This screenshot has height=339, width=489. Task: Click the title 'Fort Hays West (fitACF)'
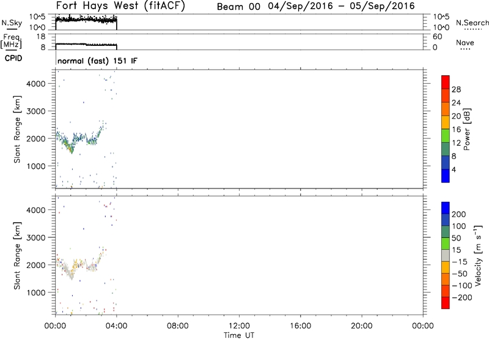tap(120, 6)
